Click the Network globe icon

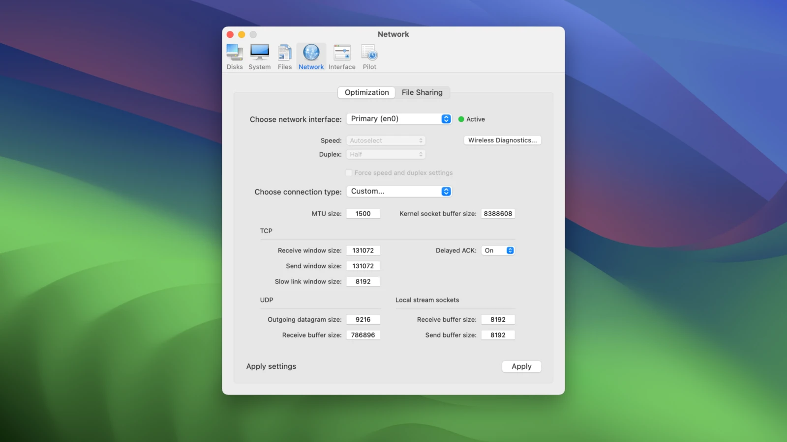pyautogui.click(x=311, y=53)
